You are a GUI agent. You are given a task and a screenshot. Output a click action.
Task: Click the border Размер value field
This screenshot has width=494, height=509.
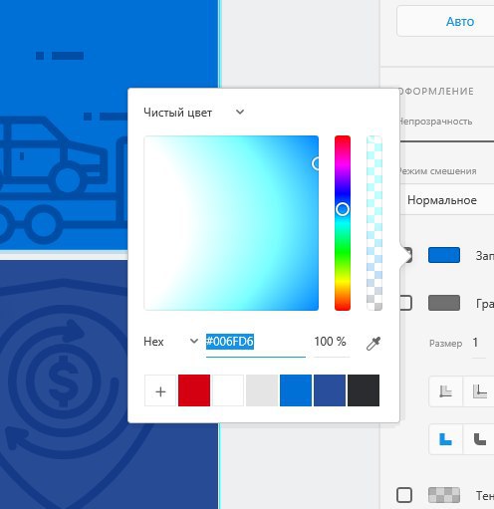[x=478, y=343]
